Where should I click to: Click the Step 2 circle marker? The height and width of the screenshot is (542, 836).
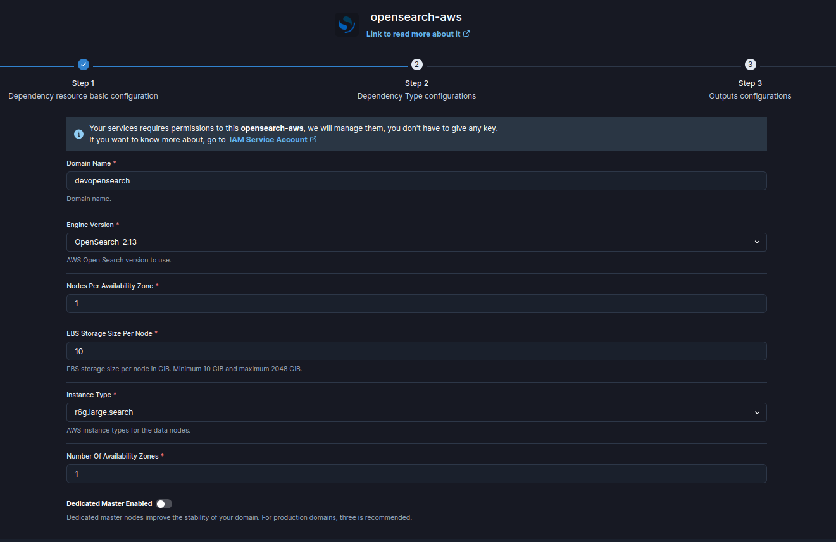(x=416, y=65)
